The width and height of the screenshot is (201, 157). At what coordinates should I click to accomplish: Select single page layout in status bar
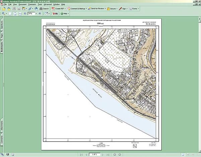[x=183, y=155]
